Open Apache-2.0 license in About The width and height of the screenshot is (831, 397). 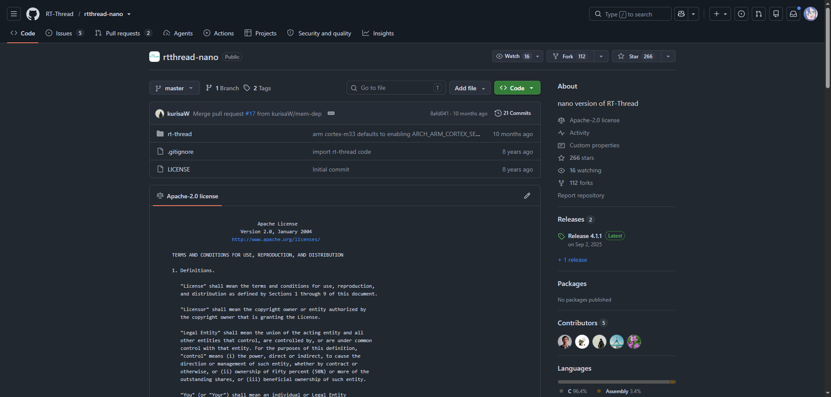click(595, 120)
